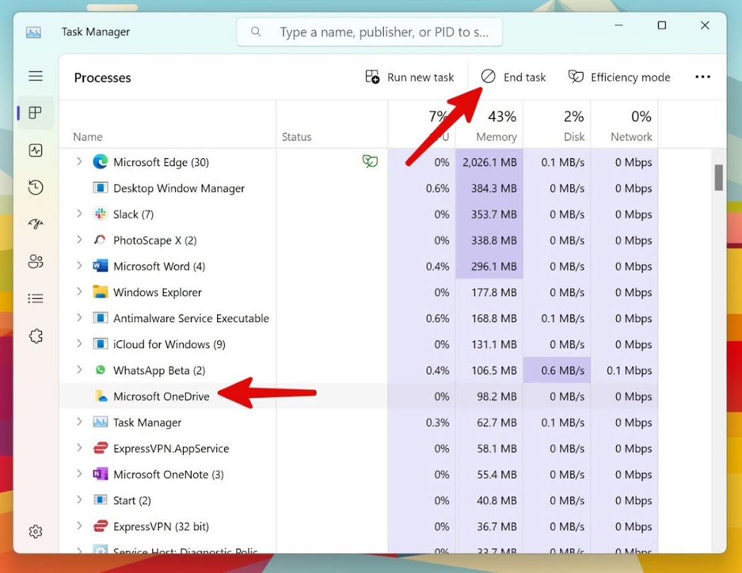This screenshot has width=742, height=573.
Task: Click the Microsoft Word app icon
Action: click(x=100, y=265)
